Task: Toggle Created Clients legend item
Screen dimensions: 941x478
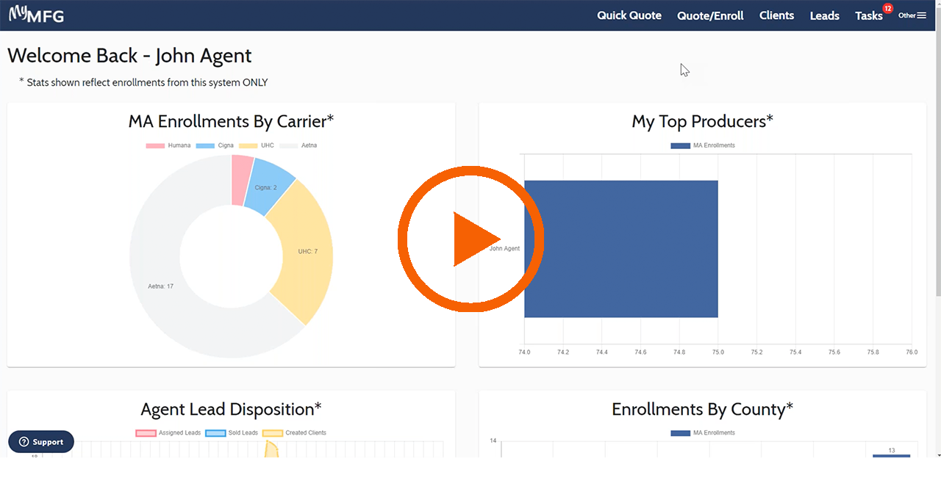Action: (x=295, y=433)
